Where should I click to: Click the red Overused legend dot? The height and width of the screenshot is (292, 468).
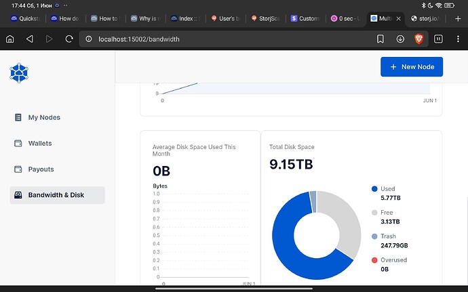(374, 260)
